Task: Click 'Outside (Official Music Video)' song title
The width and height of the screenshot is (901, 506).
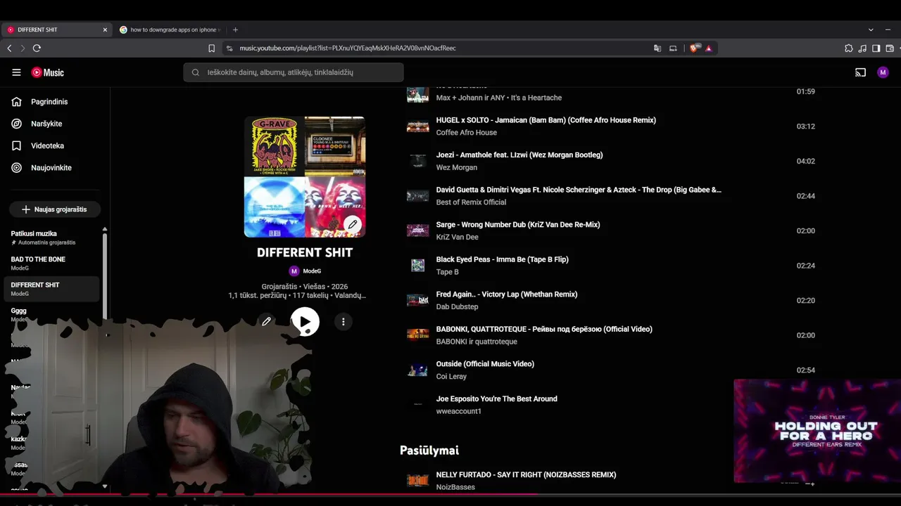Action: (x=485, y=364)
